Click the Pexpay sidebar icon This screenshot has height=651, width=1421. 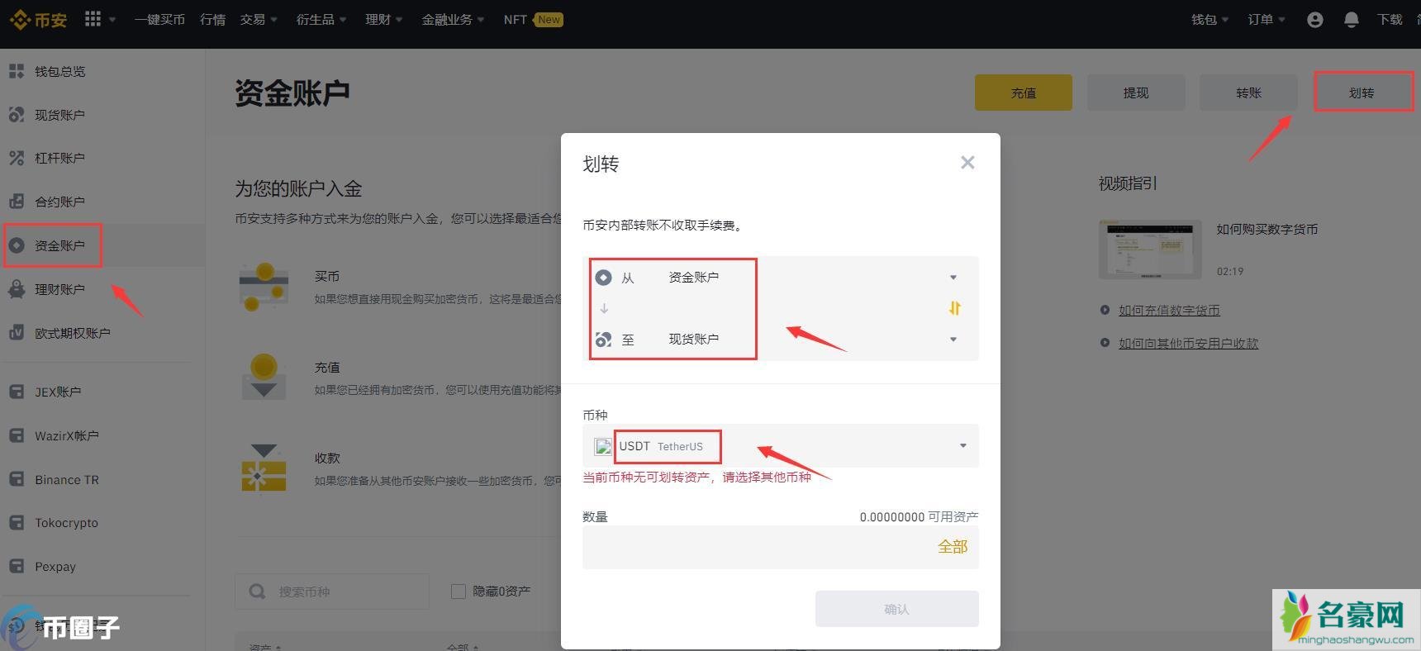click(17, 566)
